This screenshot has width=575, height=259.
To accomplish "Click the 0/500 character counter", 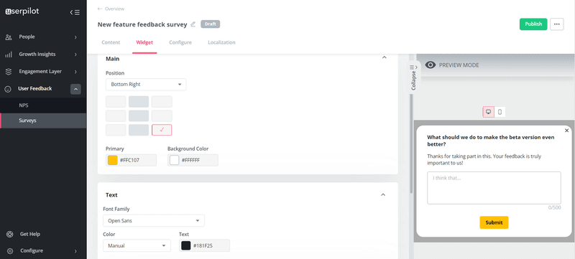I will click(x=554, y=207).
